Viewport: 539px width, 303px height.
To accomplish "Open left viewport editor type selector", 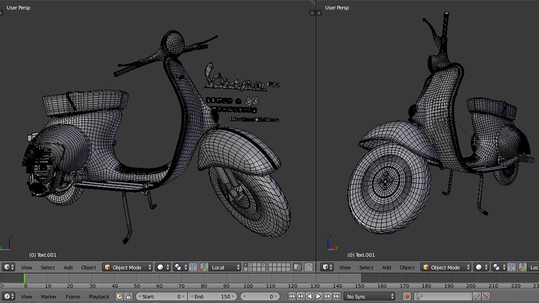I will pos(8,267).
